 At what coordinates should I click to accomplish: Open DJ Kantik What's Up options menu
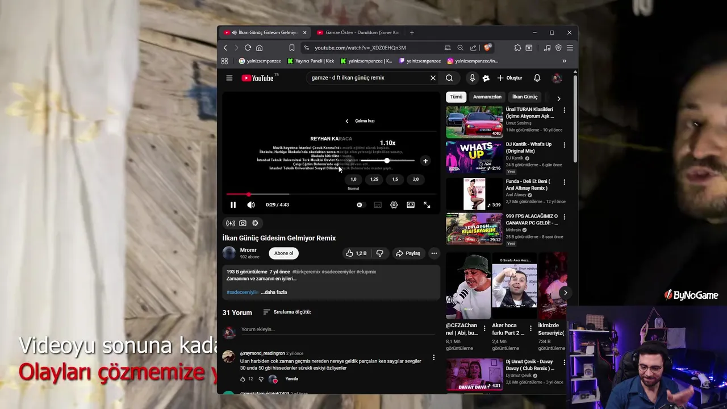[564, 145]
